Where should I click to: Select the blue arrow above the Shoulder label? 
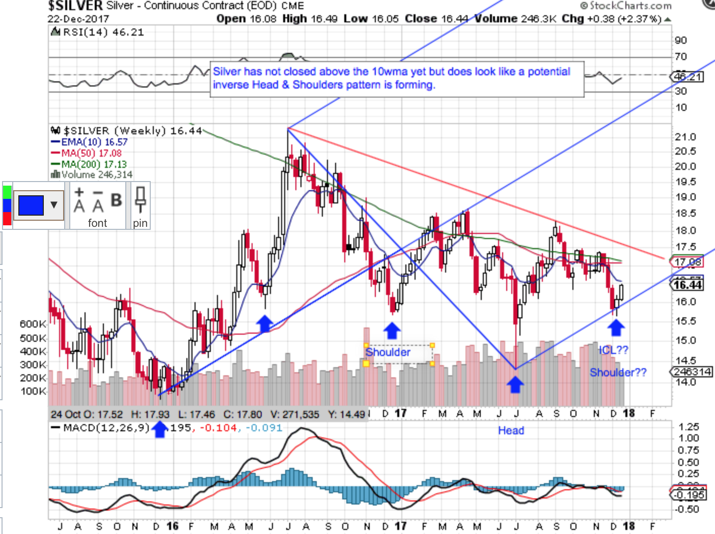coord(392,331)
